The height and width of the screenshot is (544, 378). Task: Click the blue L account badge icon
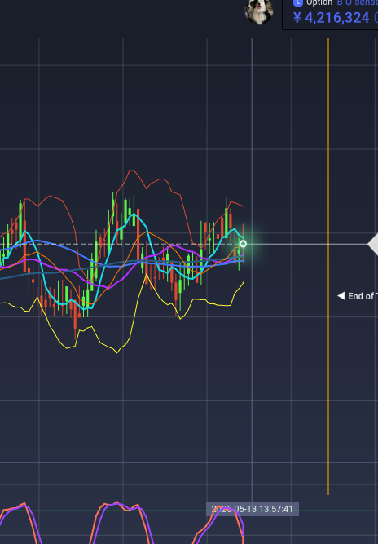click(x=297, y=3)
